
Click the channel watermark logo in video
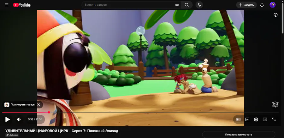(x=275, y=104)
